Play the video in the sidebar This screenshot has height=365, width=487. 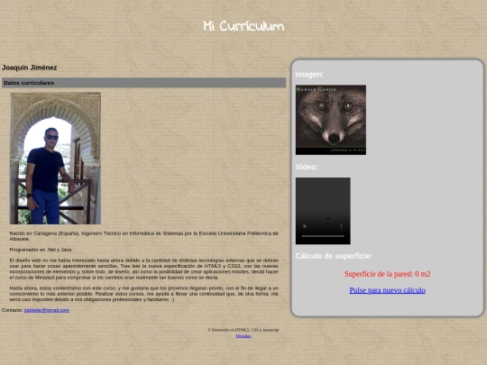click(305, 226)
